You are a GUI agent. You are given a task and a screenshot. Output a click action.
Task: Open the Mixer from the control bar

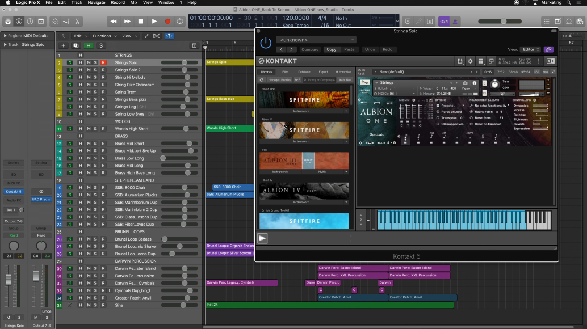click(66, 22)
